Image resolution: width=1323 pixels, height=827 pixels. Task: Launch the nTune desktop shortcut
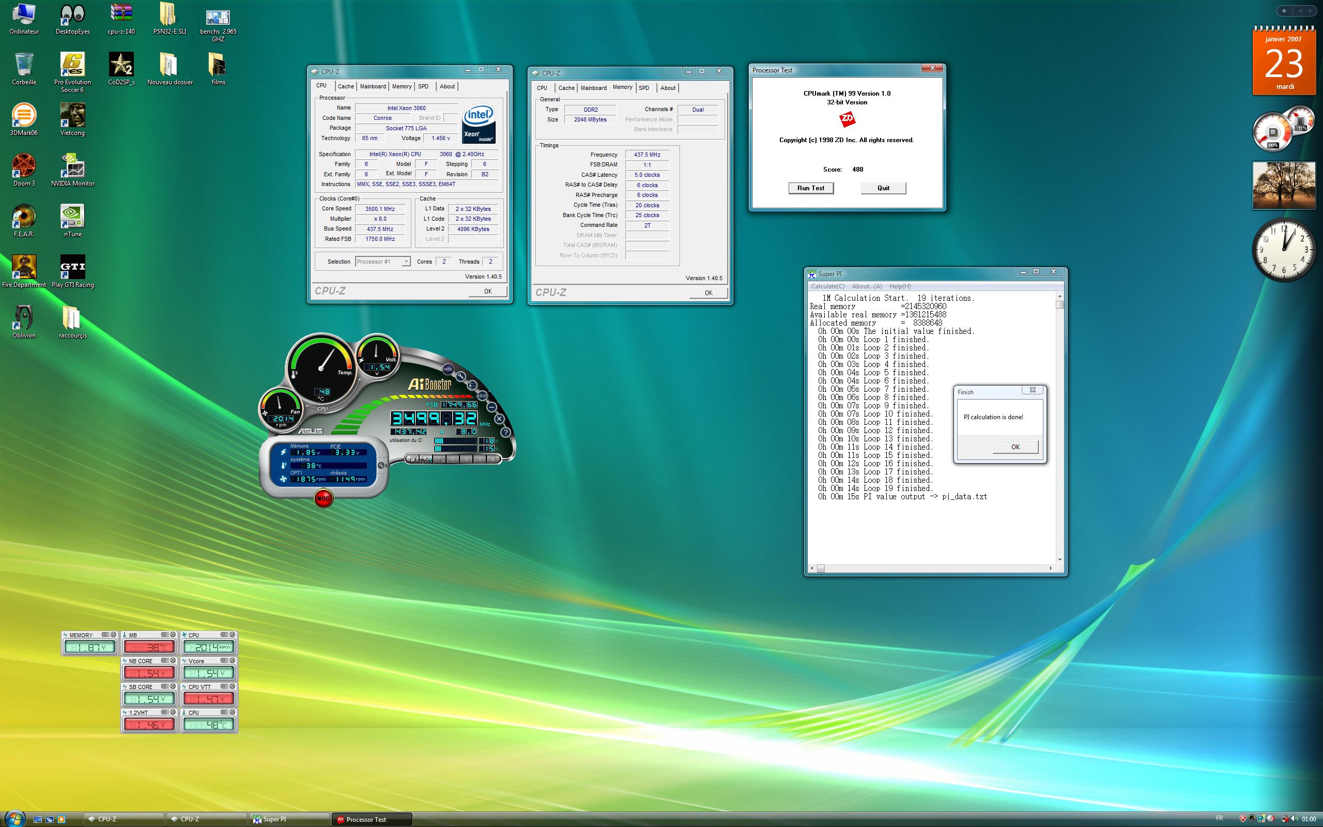pyautogui.click(x=72, y=217)
